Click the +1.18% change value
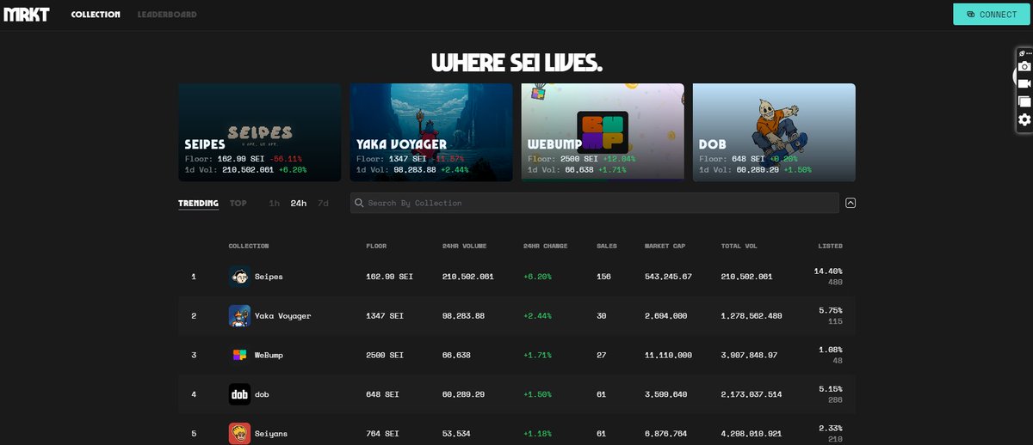This screenshot has width=1033, height=445. coord(537,435)
